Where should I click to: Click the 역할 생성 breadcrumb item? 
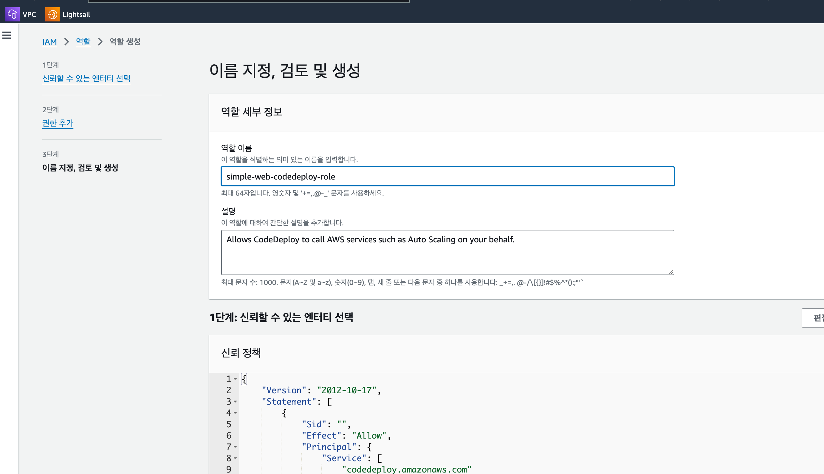[125, 42]
